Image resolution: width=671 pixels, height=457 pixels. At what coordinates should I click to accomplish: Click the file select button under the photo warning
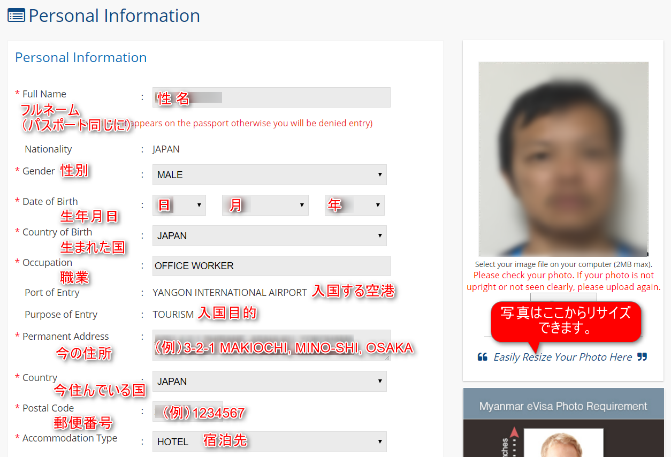(x=563, y=296)
